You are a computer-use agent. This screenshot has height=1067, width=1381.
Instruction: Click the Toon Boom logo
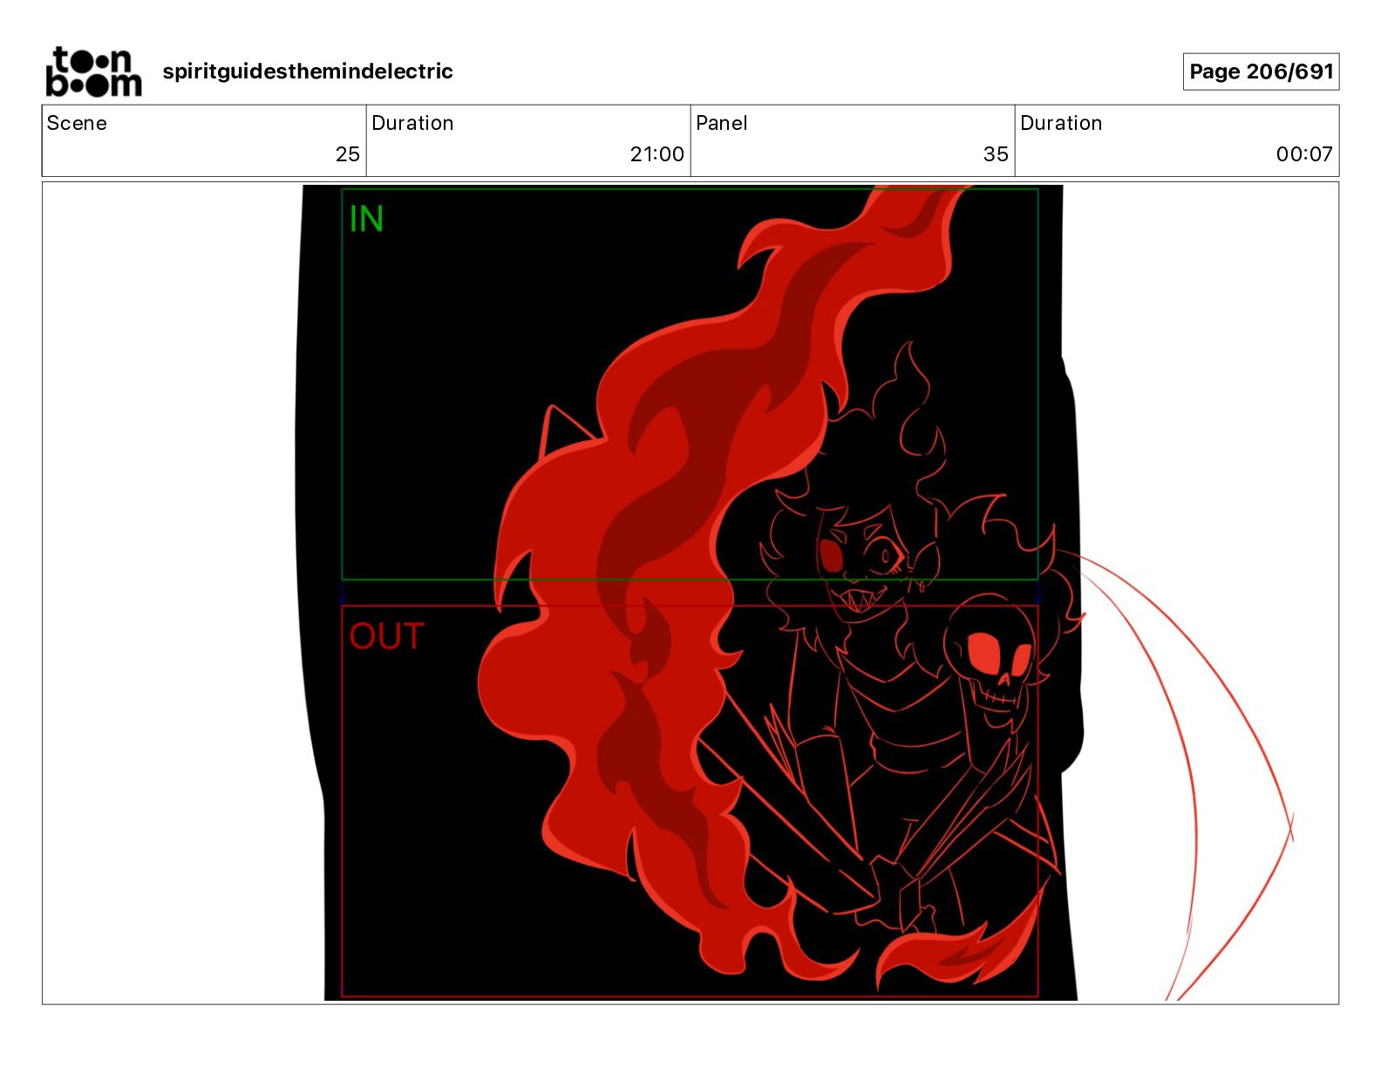(x=93, y=71)
